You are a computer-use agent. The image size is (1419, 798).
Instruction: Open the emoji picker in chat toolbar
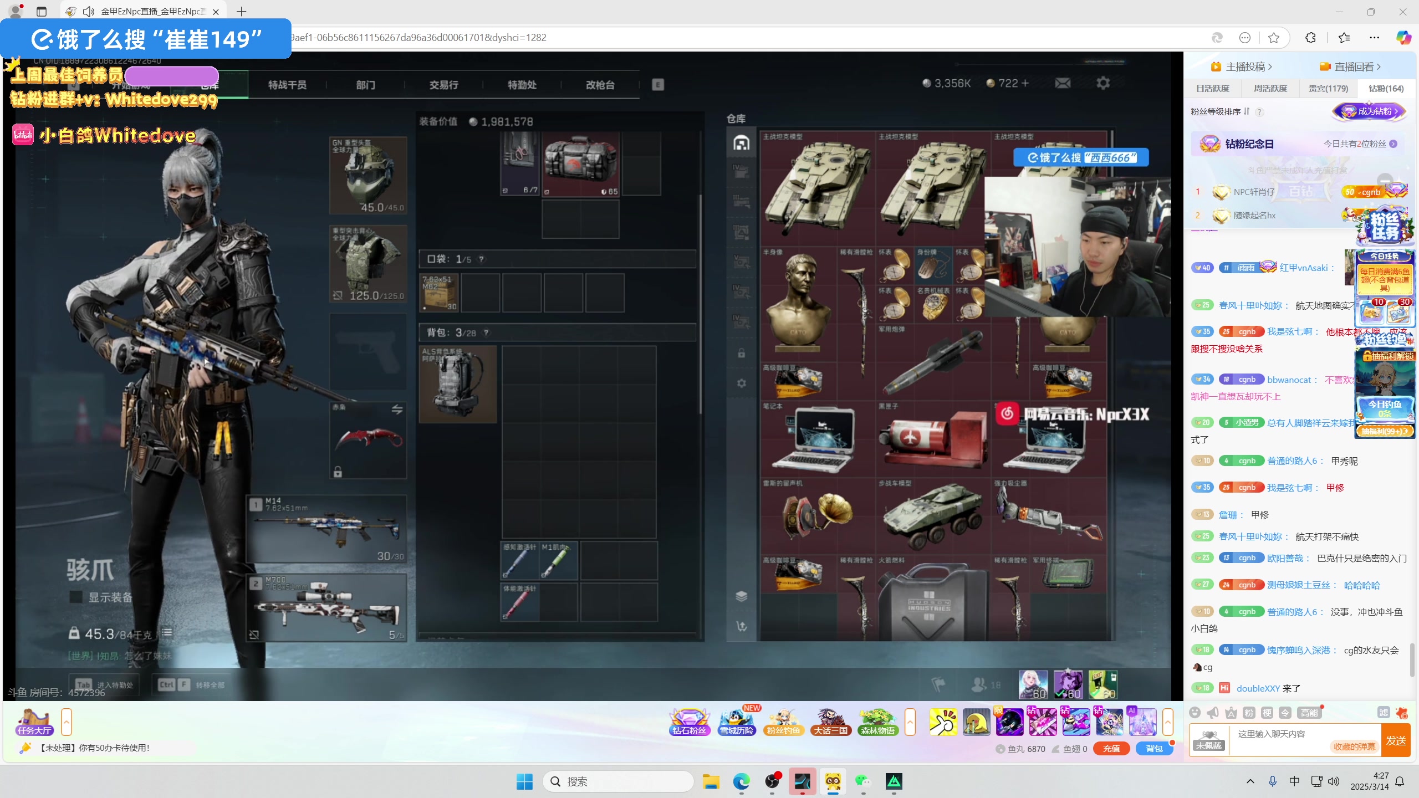tap(1195, 713)
